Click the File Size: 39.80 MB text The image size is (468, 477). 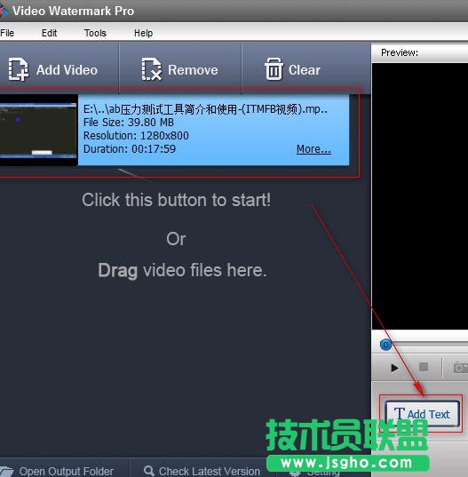129,123
